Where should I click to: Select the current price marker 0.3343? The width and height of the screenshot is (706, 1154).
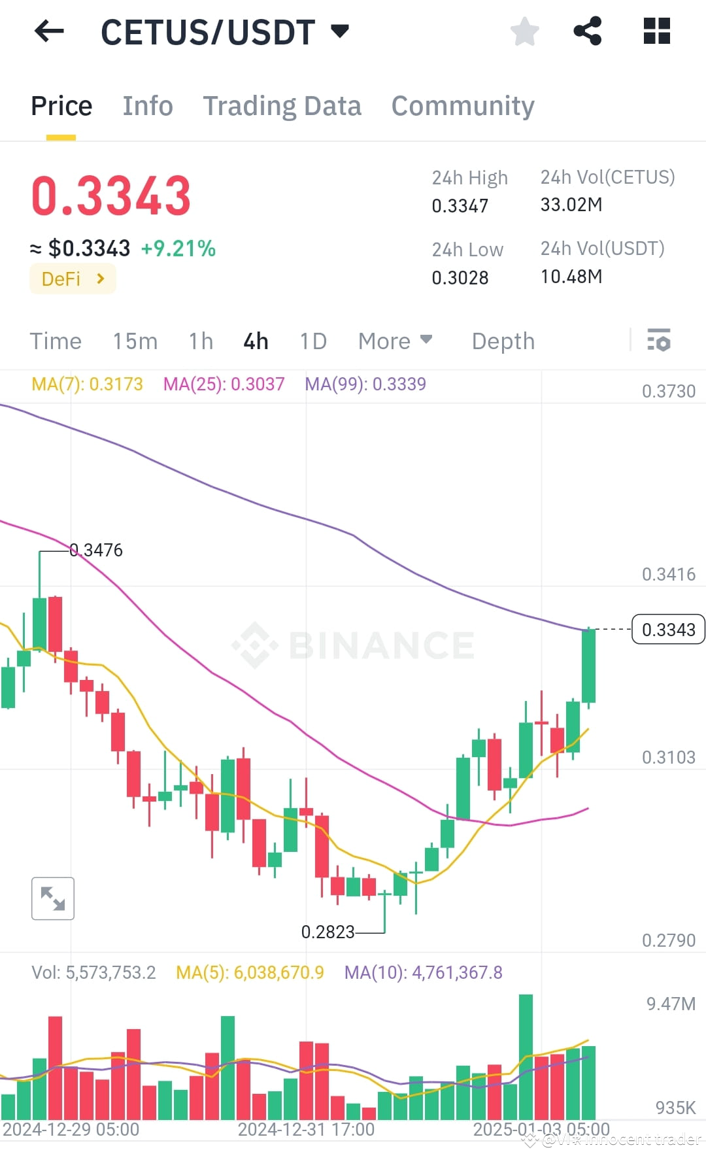(667, 630)
